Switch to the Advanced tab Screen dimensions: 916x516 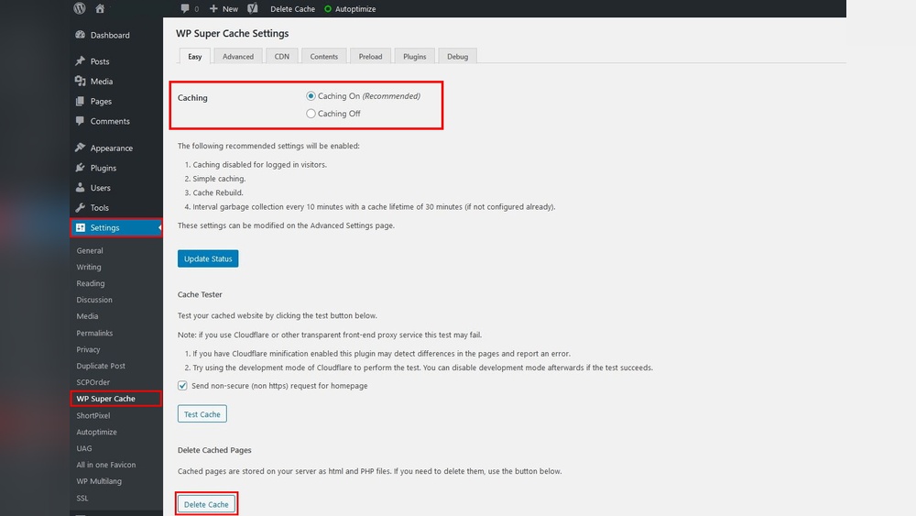(238, 56)
